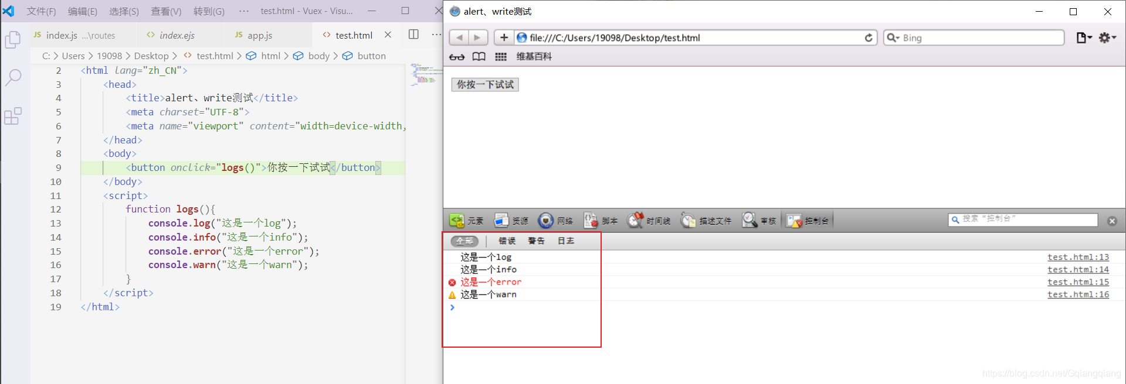The width and height of the screenshot is (1126, 384).
Task: Focus the 搜索控制台 search field
Action: point(1023,220)
